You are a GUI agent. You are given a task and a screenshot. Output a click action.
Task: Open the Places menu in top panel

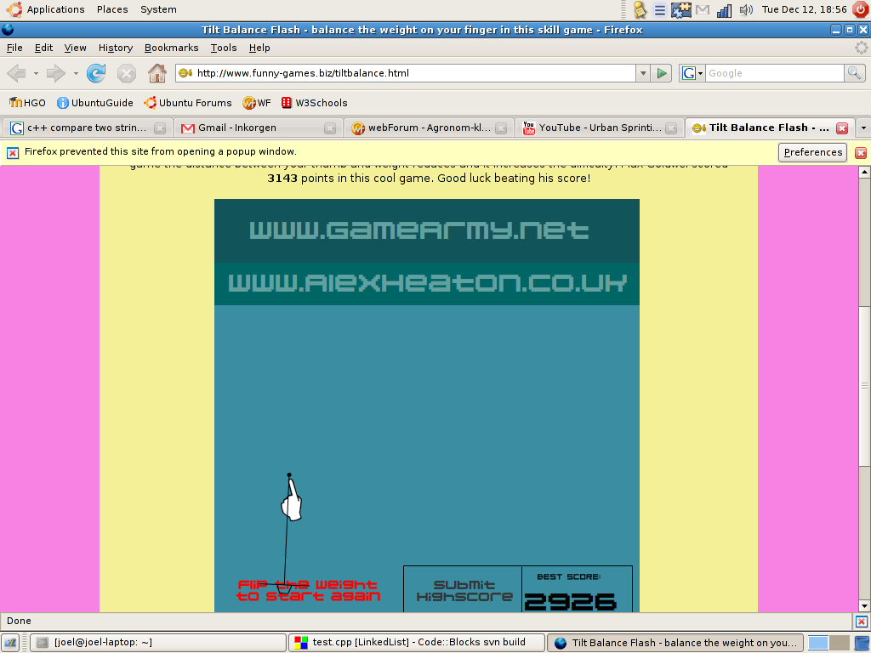[x=112, y=9]
